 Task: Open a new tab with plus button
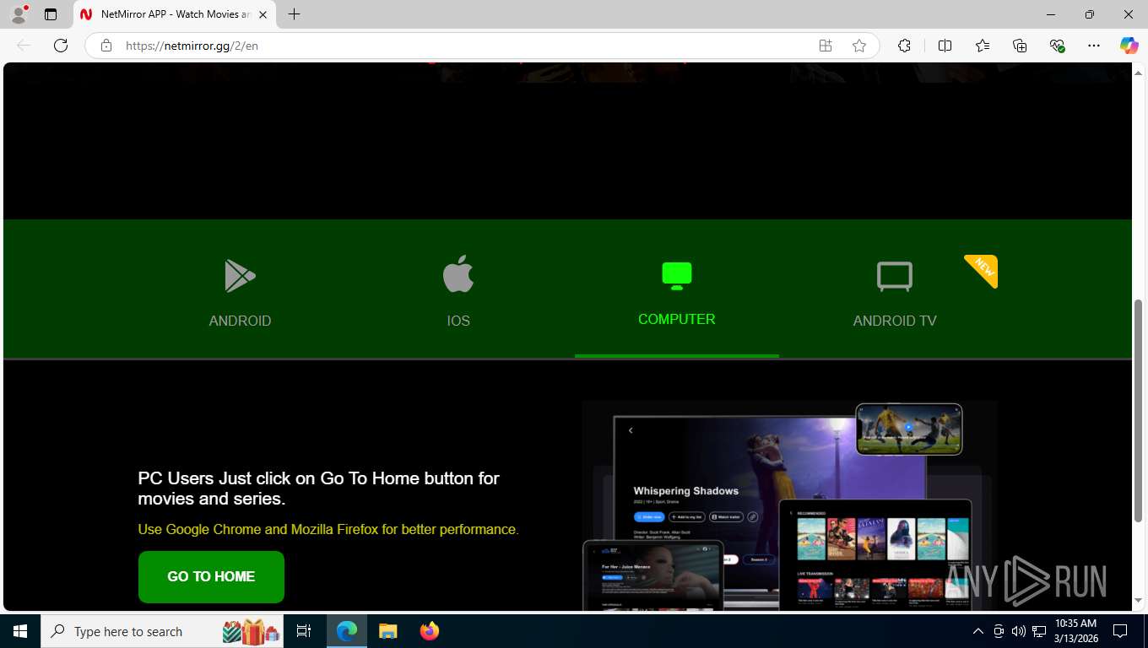click(294, 14)
